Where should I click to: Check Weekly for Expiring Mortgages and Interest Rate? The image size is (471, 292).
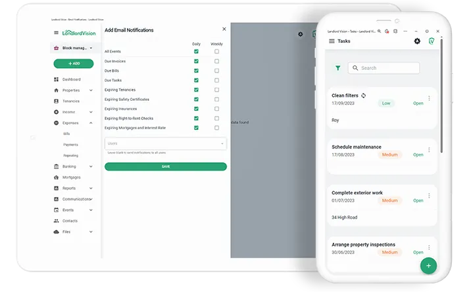point(216,128)
